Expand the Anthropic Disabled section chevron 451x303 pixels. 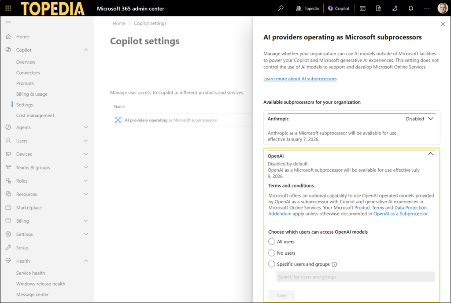431,119
